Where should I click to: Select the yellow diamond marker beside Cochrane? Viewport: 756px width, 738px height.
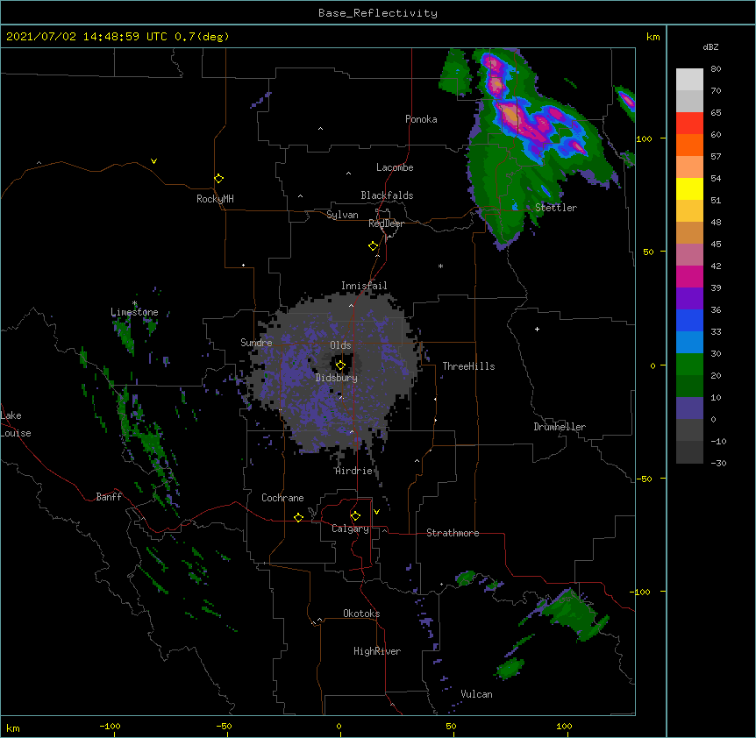[x=298, y=517]
